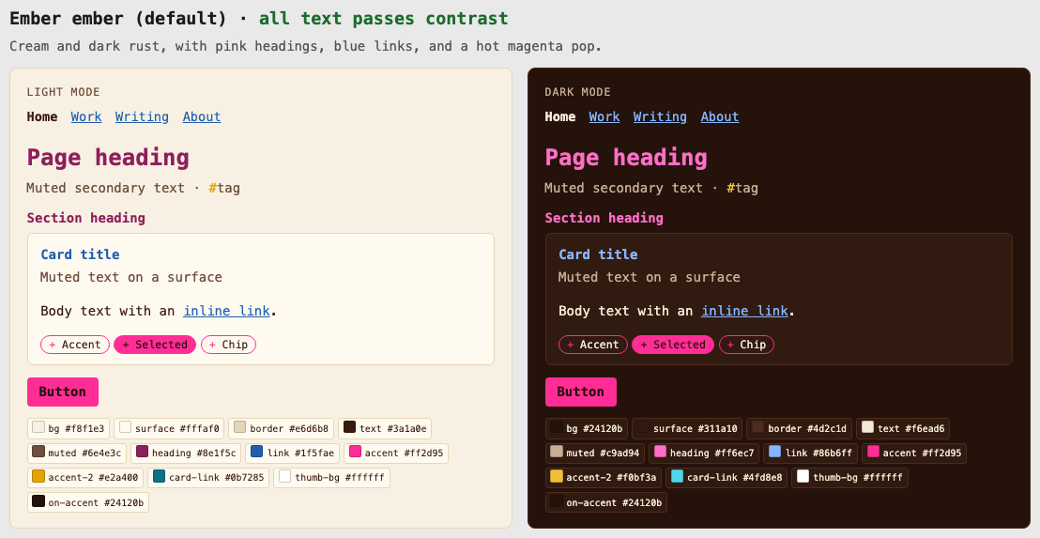Select Home in dark mode nav
Viewport: 1040px width, 538px height.
click(560, 116)
